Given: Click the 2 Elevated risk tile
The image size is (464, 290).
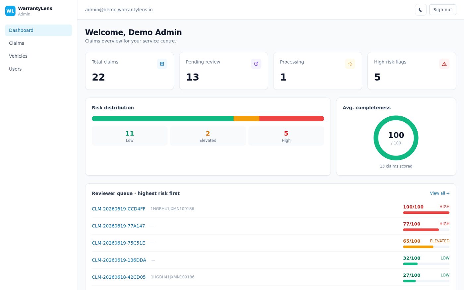Looking at the screenshot, I should click(x=208, y=136).
